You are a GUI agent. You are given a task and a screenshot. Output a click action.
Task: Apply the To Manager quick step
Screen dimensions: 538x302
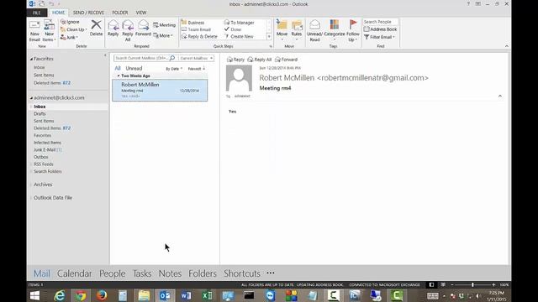click(239, 23)
